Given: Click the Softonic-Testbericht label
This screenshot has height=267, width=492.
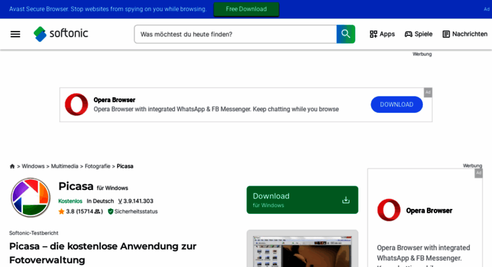Looking at the screenshot, I should click(34, 233).
